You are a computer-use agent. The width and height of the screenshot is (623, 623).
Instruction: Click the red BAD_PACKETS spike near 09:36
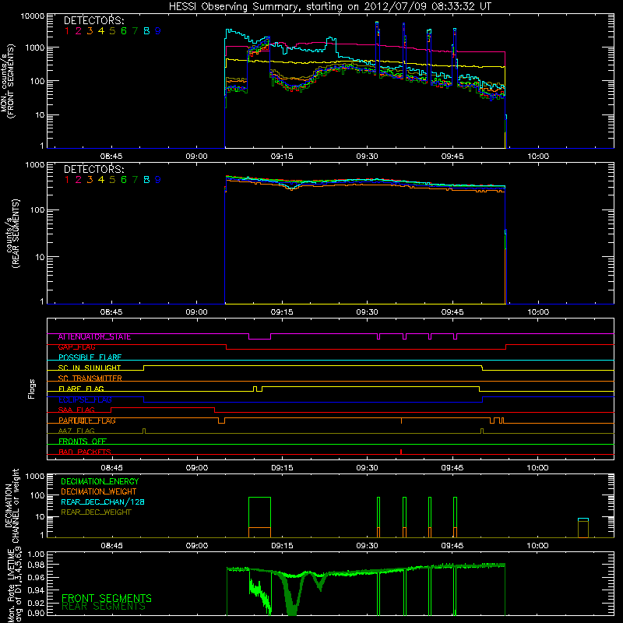[401, 452]
